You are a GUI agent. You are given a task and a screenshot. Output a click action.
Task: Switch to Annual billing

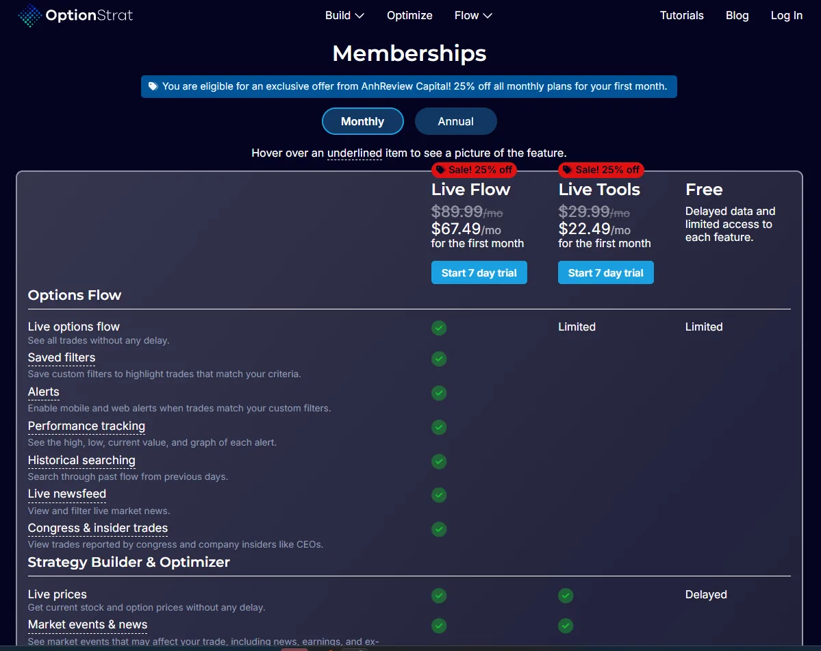[x=455, y=121]
